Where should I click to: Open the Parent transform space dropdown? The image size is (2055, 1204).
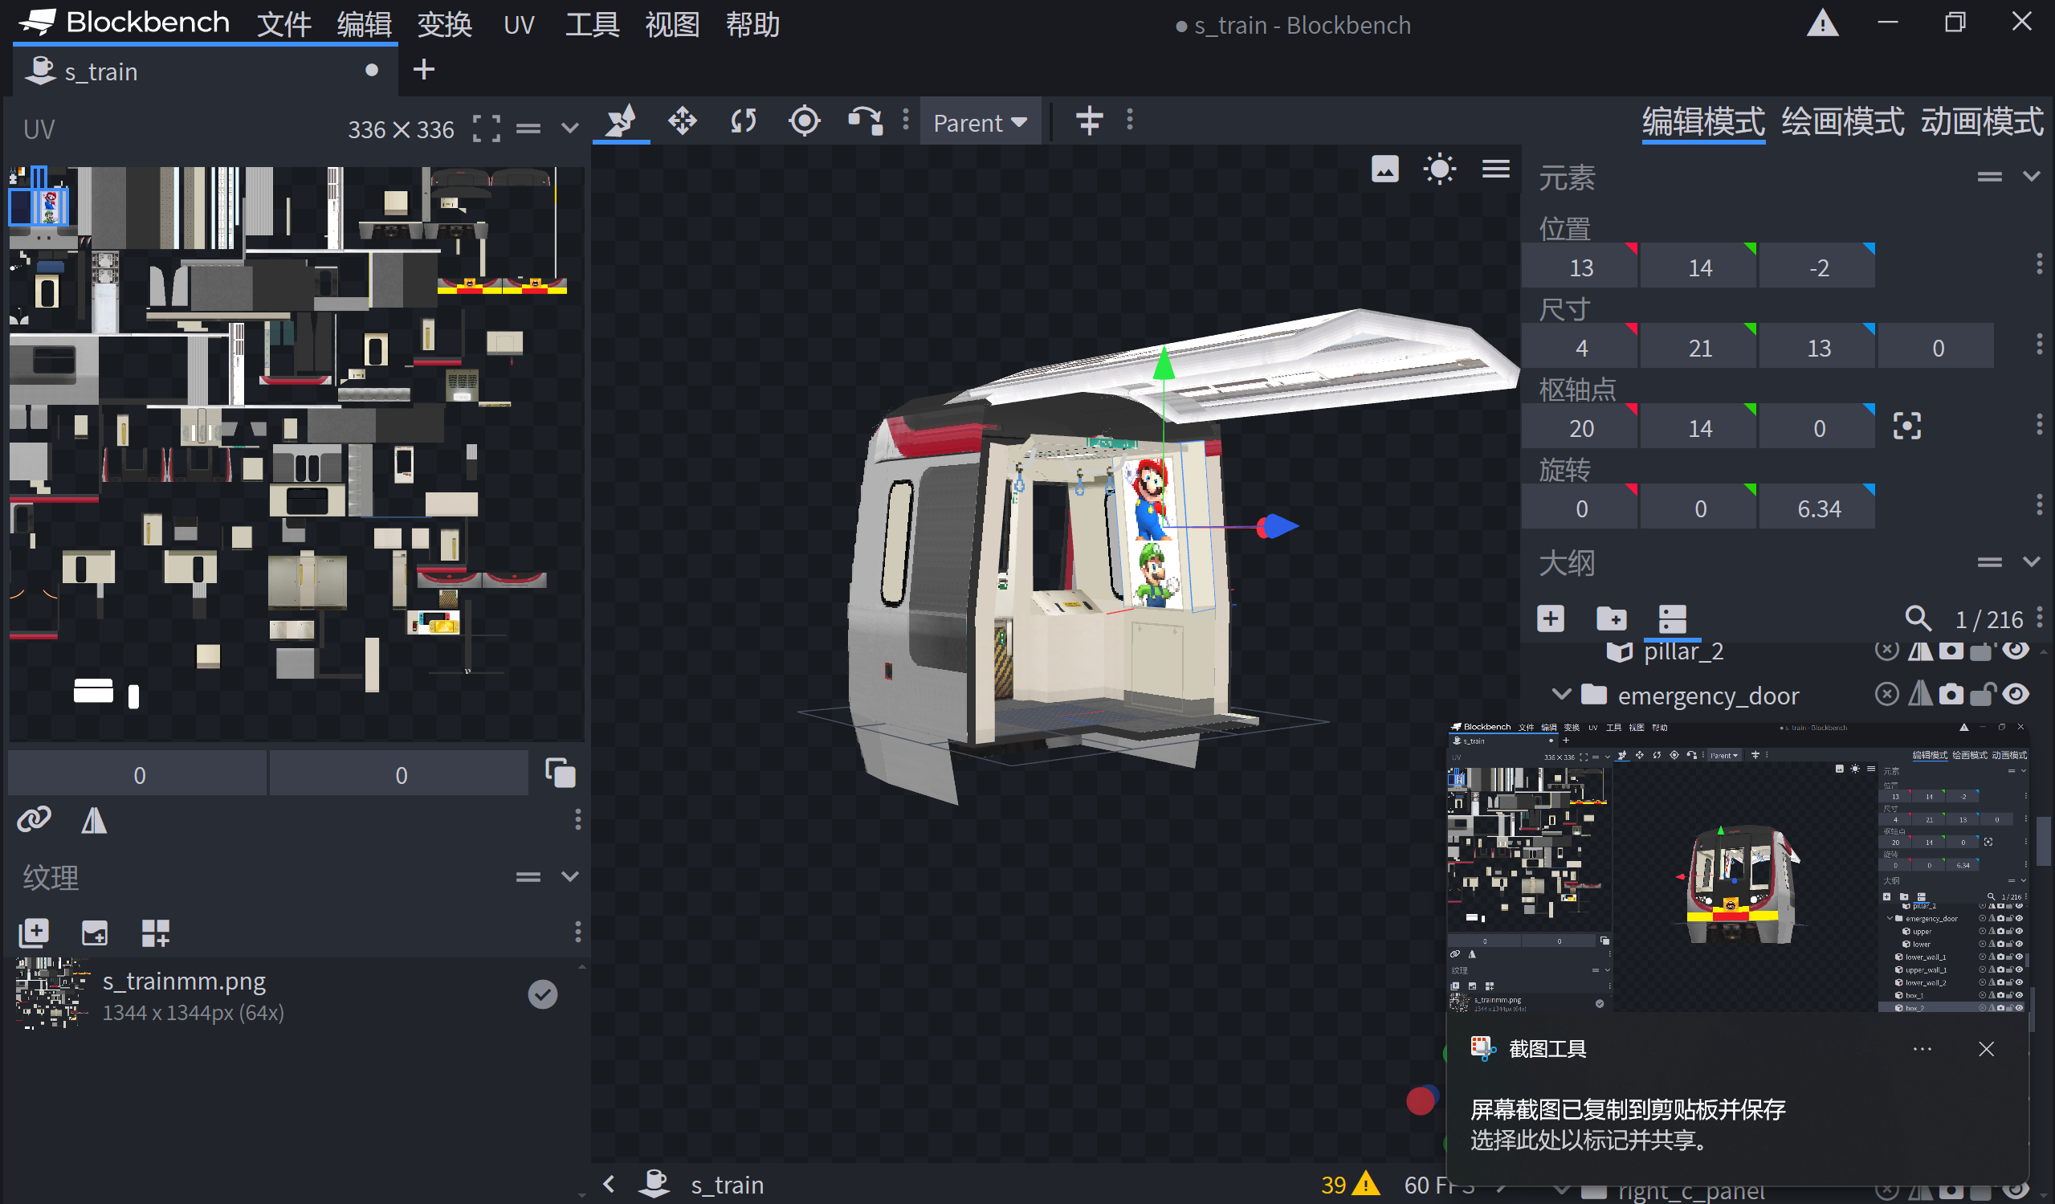[980, 122]
